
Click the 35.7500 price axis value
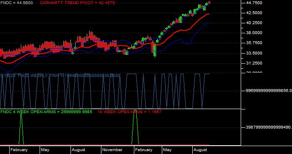(254, 43)
